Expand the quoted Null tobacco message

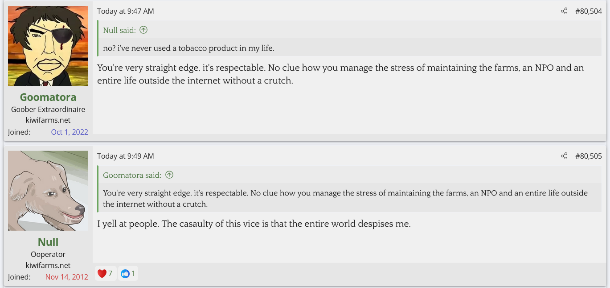(x=188, y=48)
